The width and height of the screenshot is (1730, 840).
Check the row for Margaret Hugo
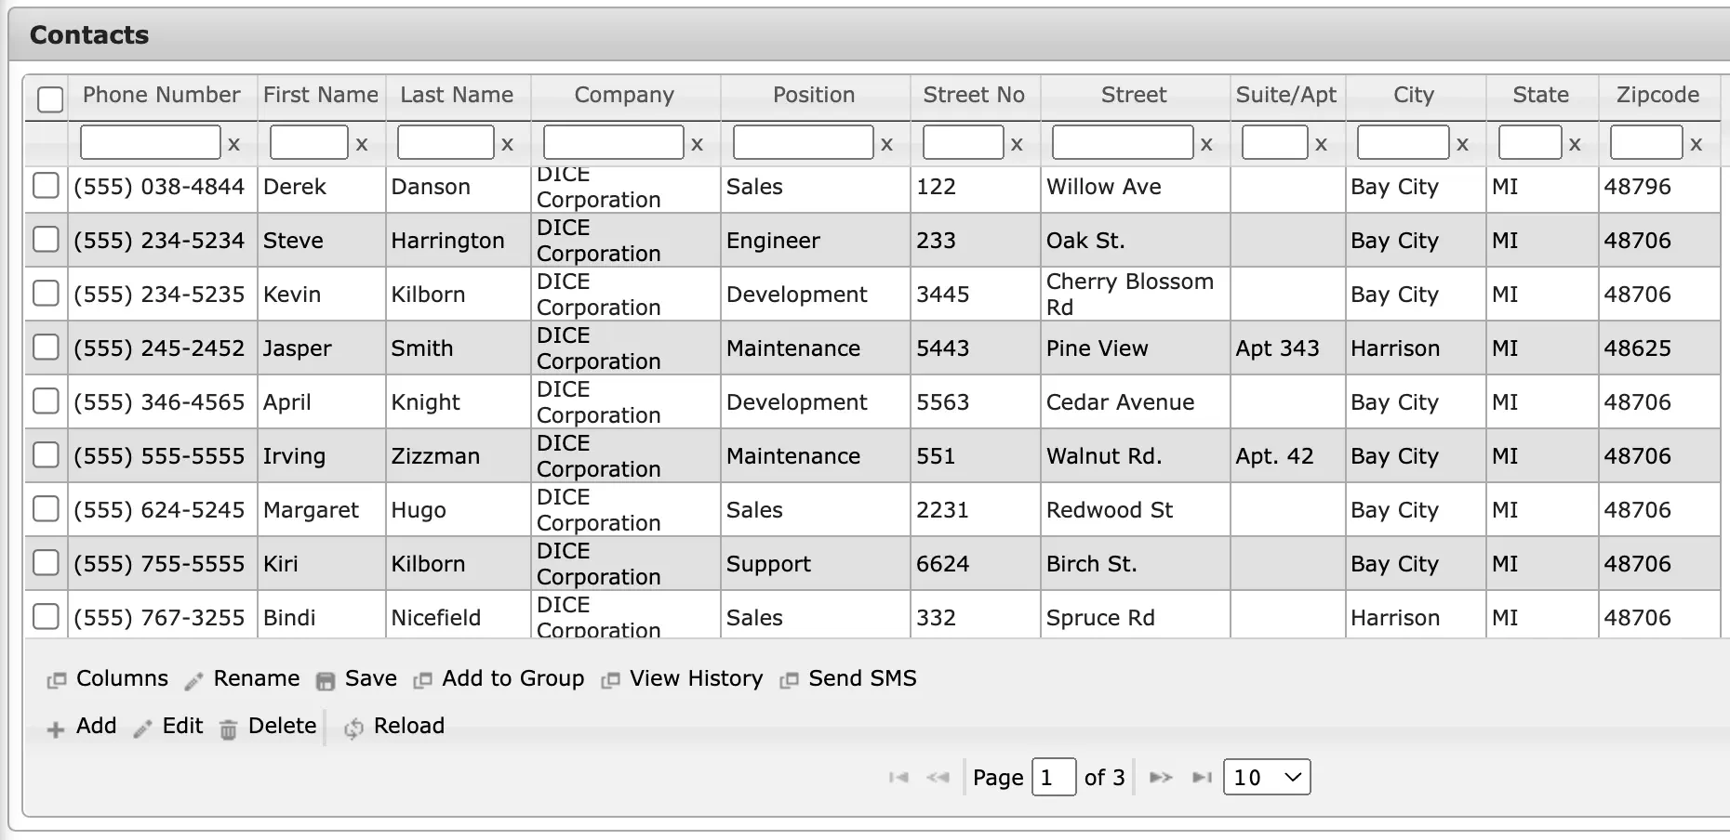(x=46, y=508)
